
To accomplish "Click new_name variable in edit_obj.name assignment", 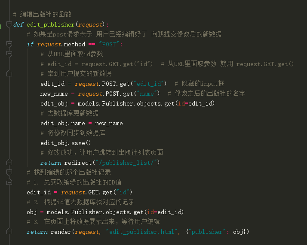I will 109,123.
